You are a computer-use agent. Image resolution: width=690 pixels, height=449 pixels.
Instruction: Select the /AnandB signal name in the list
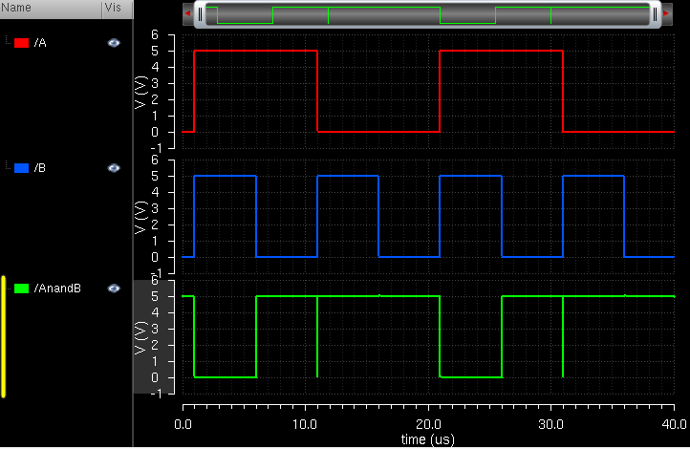(x=55, y=288)
